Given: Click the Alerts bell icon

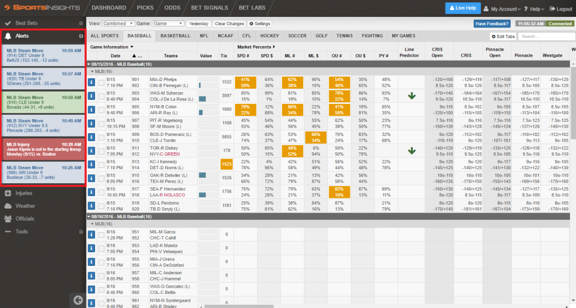Looking at the screenshot, I should coord(8,36).
